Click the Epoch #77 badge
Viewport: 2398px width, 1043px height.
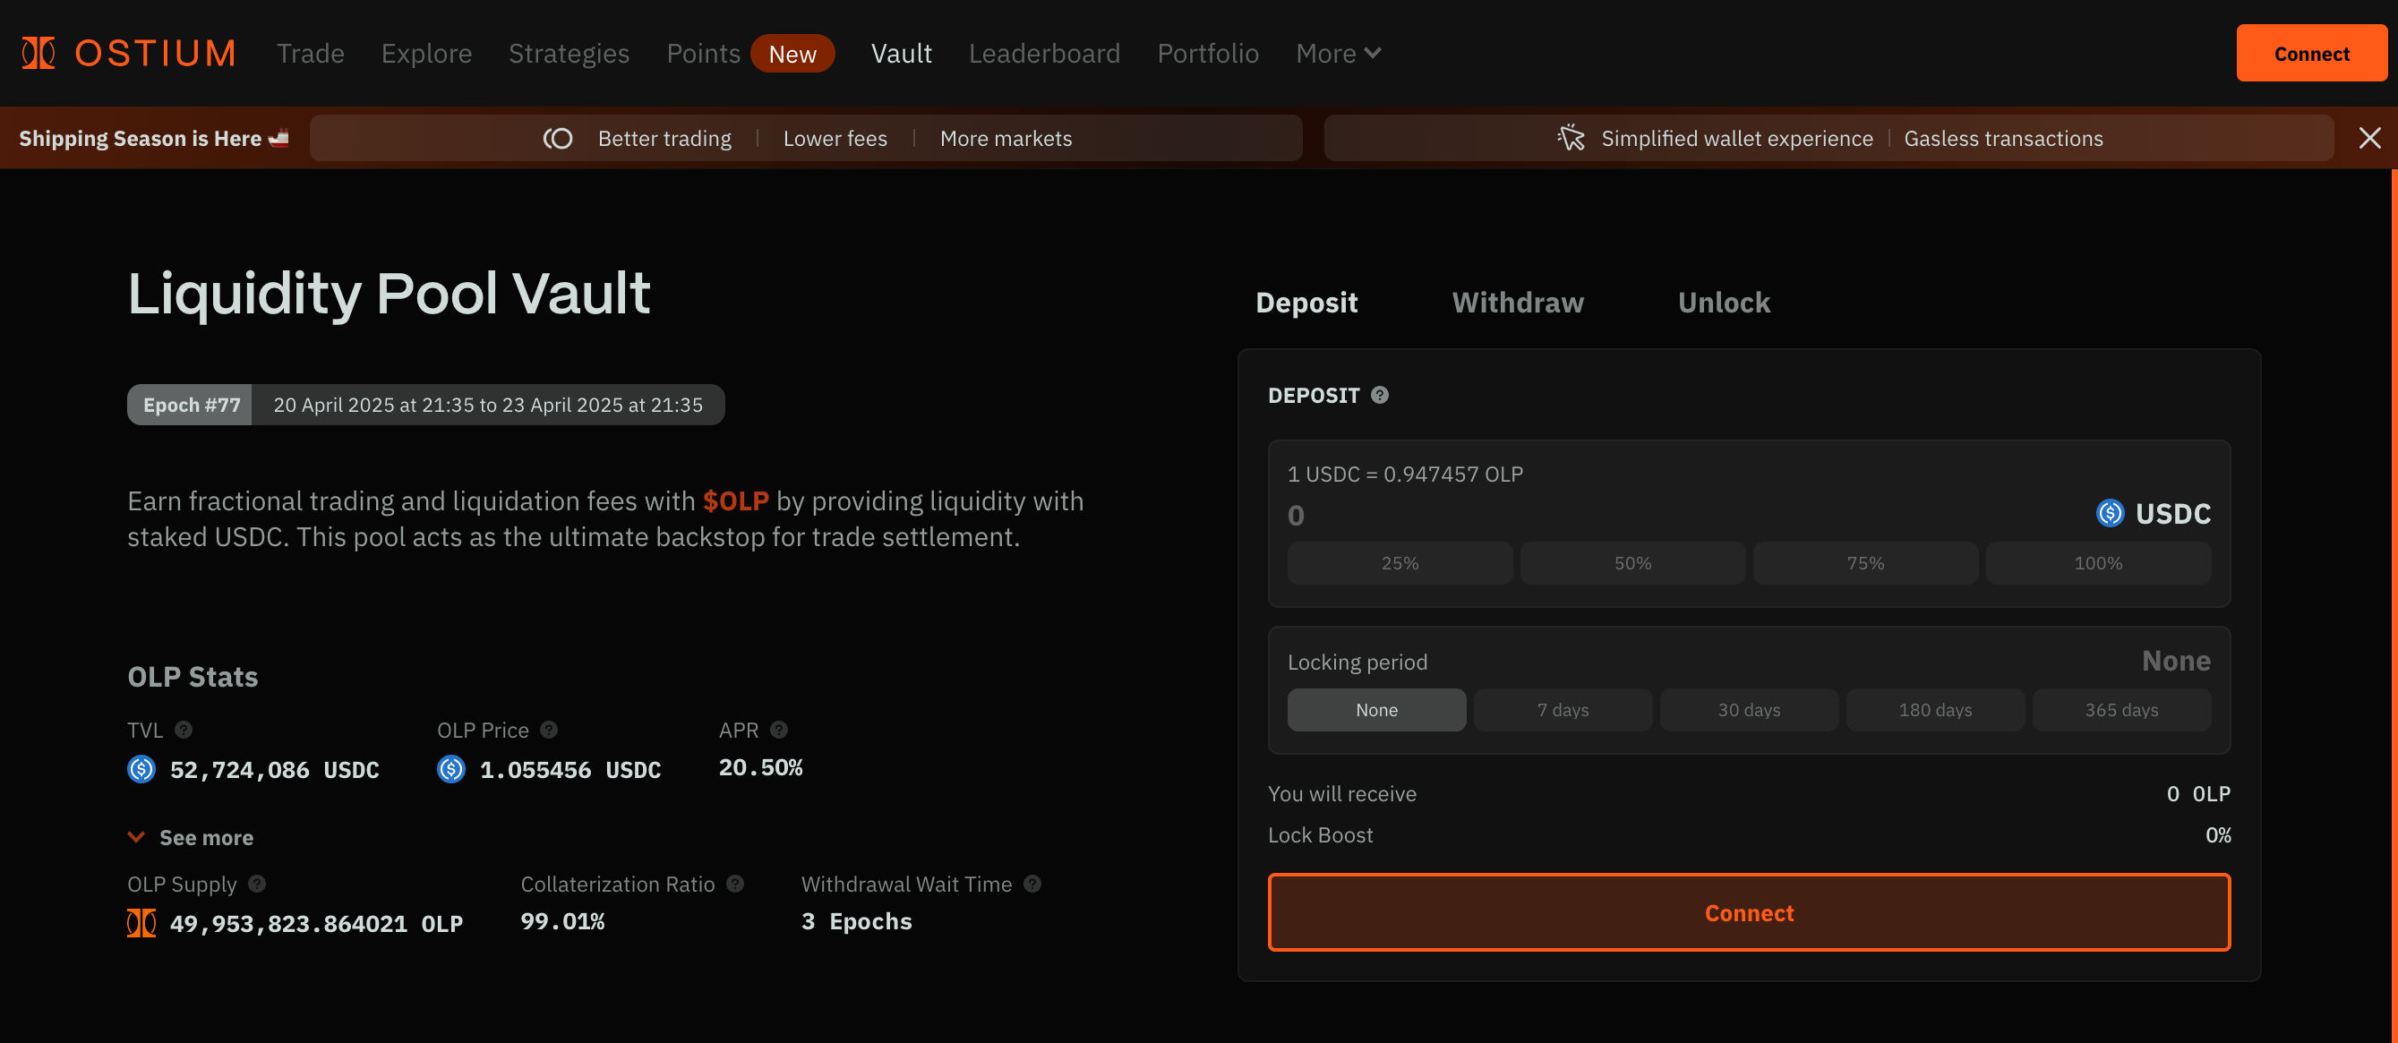[x=191, y=405]
